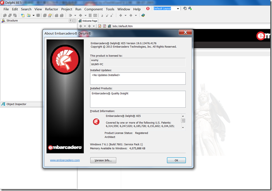The width and height of the screenshot is (272, 191).
Task: Click the New Items toolbar icon
Action: click(x=23, y=16)
